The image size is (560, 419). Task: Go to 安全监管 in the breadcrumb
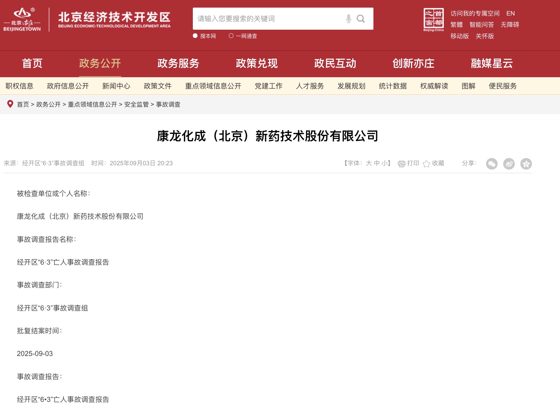point(137,105)
